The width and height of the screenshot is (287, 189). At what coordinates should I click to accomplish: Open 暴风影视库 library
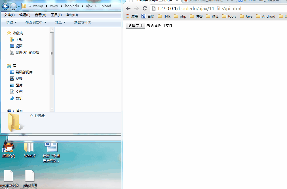pos(21,72)
